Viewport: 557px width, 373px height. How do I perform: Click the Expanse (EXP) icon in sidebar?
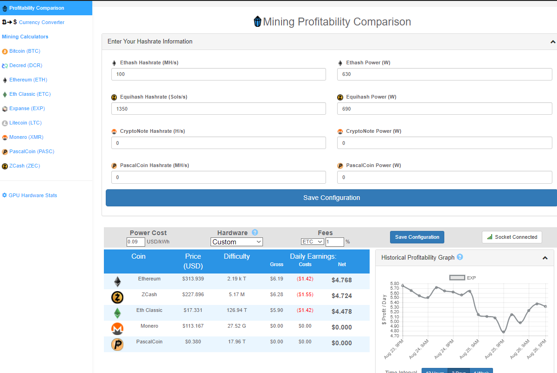[x=5, y=109]
